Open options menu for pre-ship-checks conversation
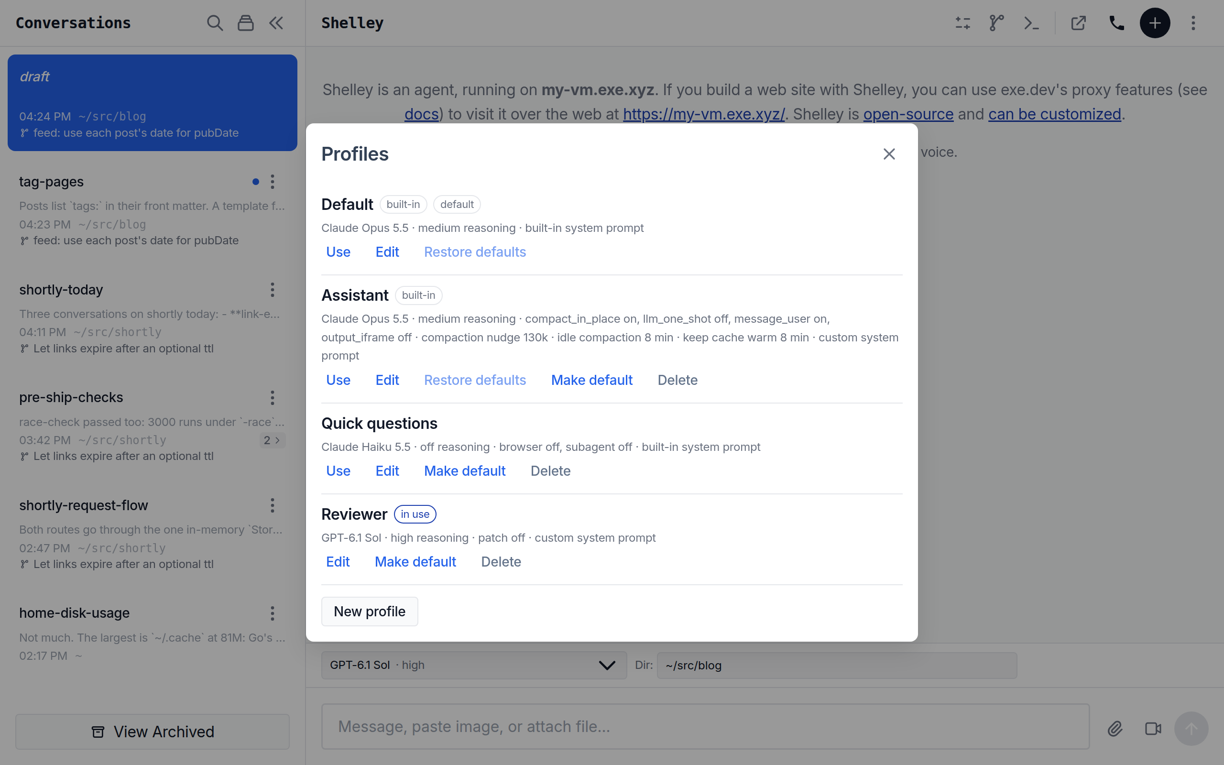 click(273, 398)
